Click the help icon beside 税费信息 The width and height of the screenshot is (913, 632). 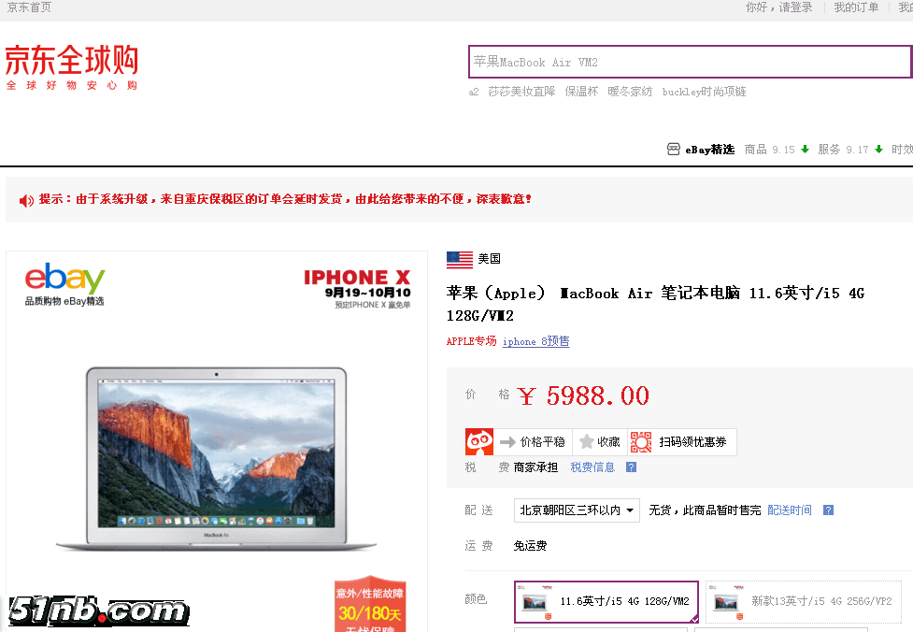(631, 467)
